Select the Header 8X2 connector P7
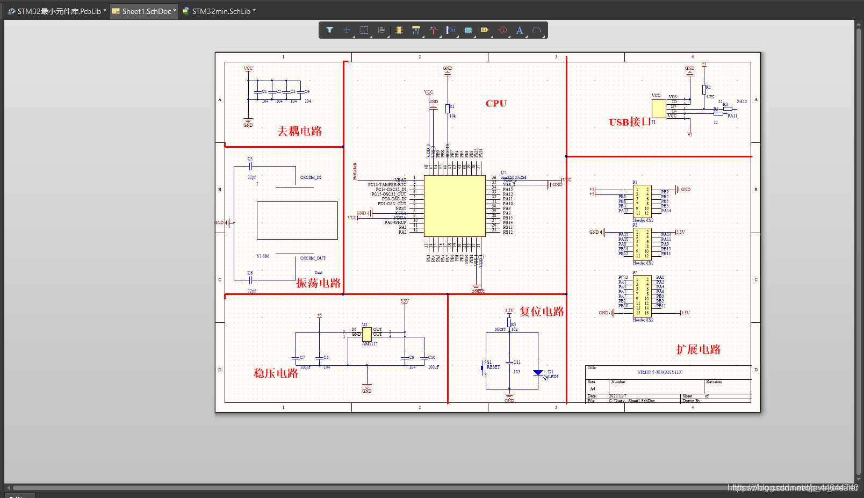 click(x=642, y=297)
